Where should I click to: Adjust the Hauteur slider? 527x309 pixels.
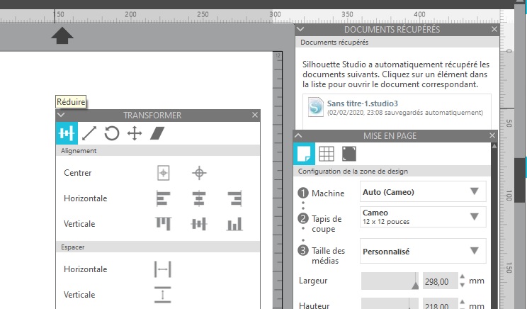point(390,304)
